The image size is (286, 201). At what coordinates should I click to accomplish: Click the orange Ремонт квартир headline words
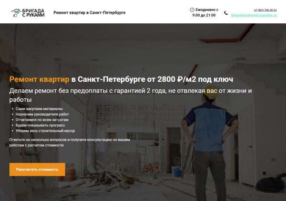(x=39, y=79)
